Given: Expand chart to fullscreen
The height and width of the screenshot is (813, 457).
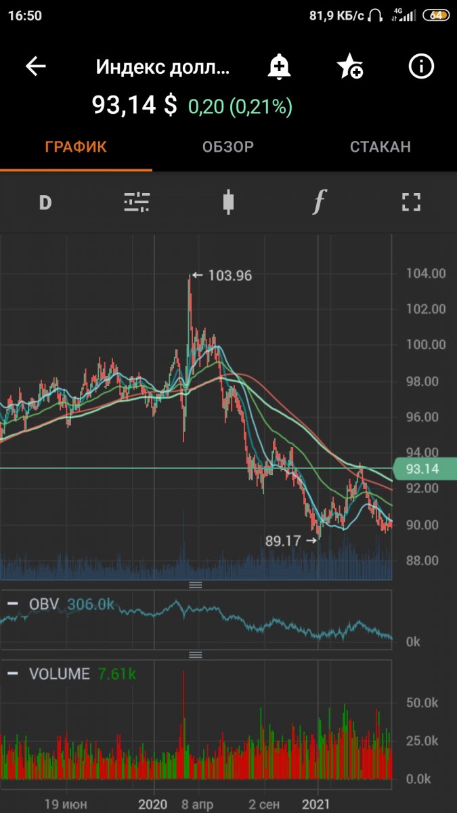Looking at the screenshot, I should click(x=411, y=202).
